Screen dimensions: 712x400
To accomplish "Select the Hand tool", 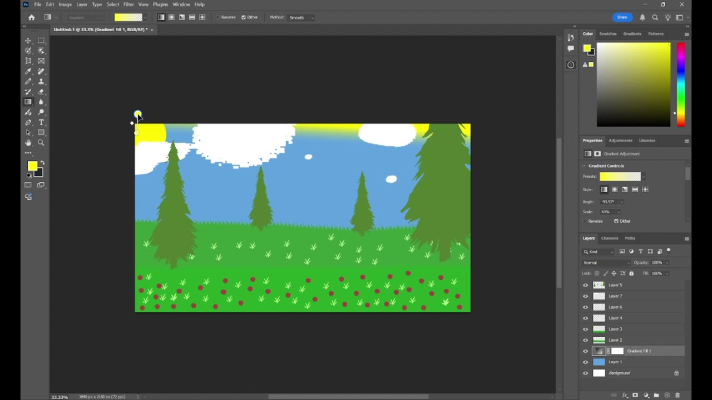I will click(28, 143).
